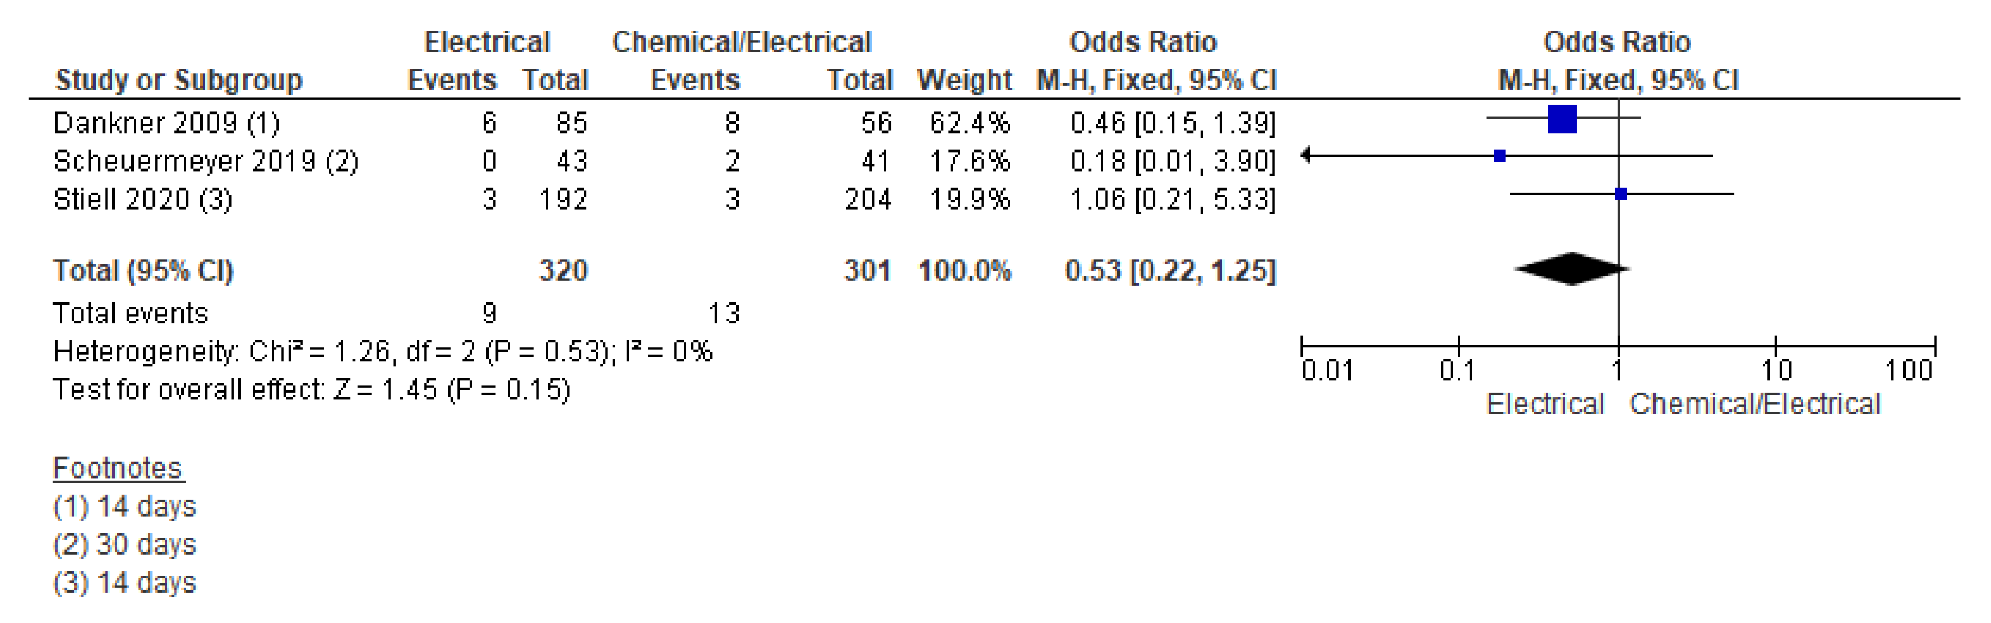1991x623 pixels.
Task: Select the "Dankner 2009 (1)" study label
Action: pyautogui.click(x=166, y=123)
